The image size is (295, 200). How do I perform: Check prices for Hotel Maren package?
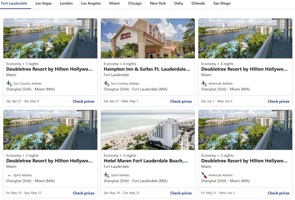181,193
